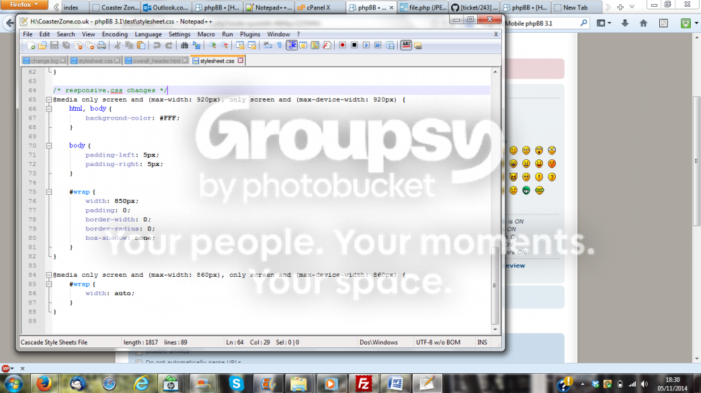Print the document using the printer icon
The width and height of the screenshot is (701, 393).
pyautogui.click(x=101, y=46)
